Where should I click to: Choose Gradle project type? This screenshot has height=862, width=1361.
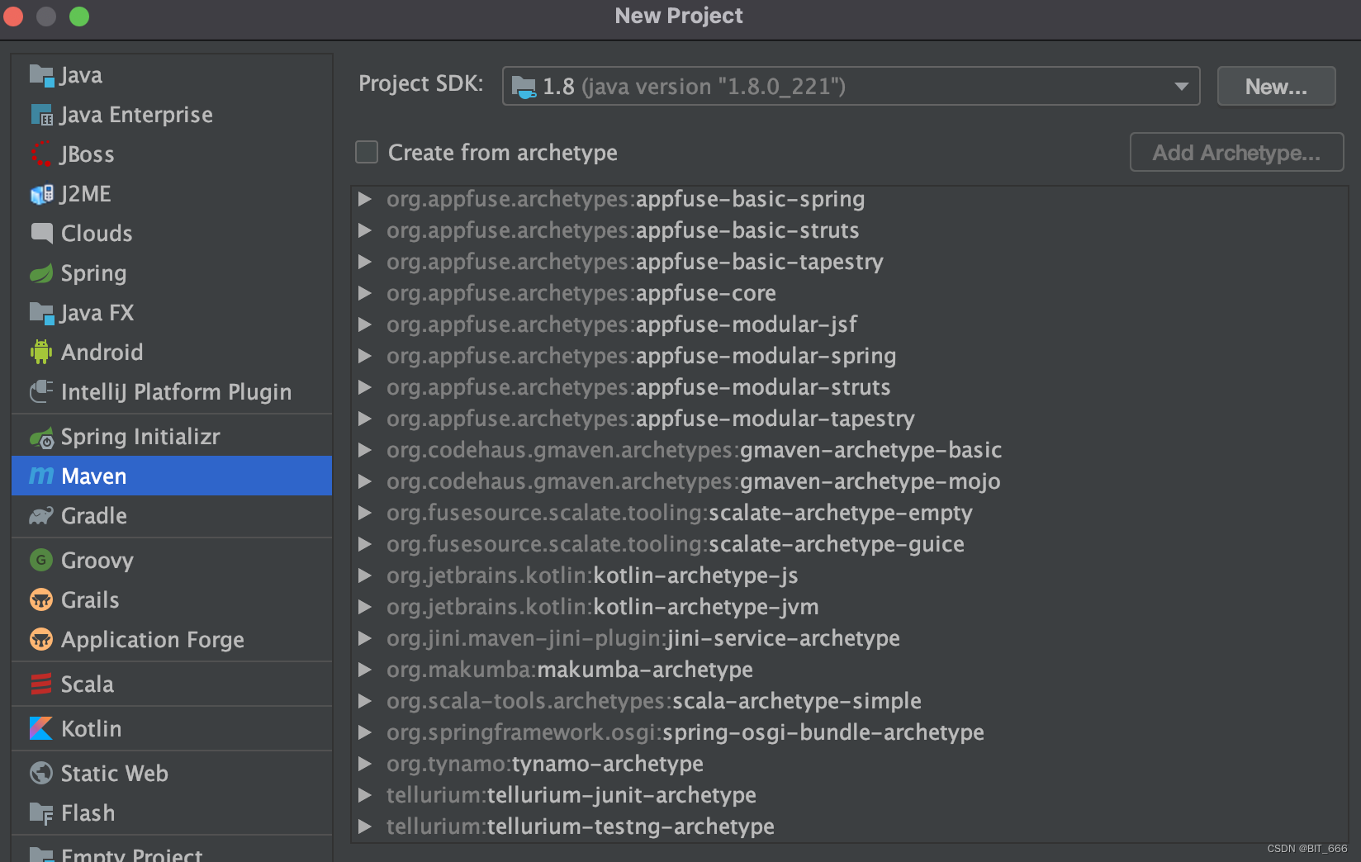click(172, 516)
